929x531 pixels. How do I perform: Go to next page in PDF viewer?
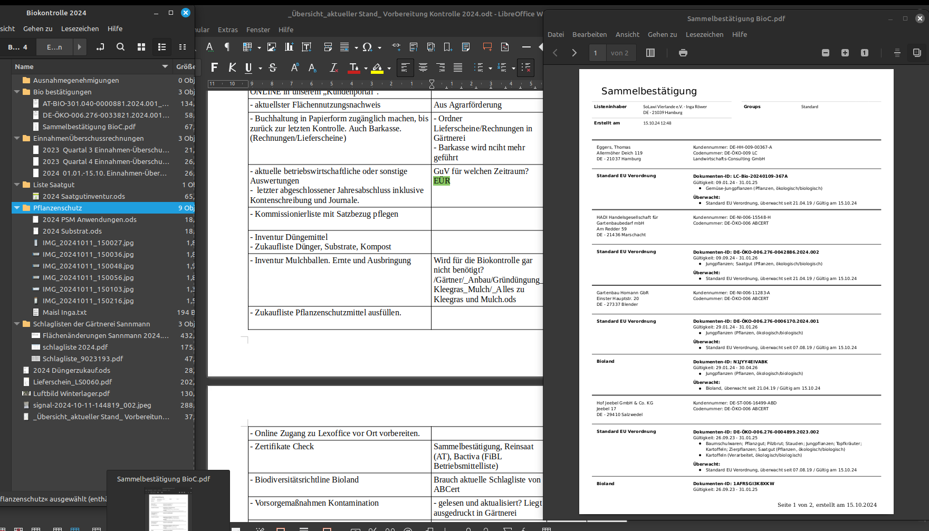point(574,53)
